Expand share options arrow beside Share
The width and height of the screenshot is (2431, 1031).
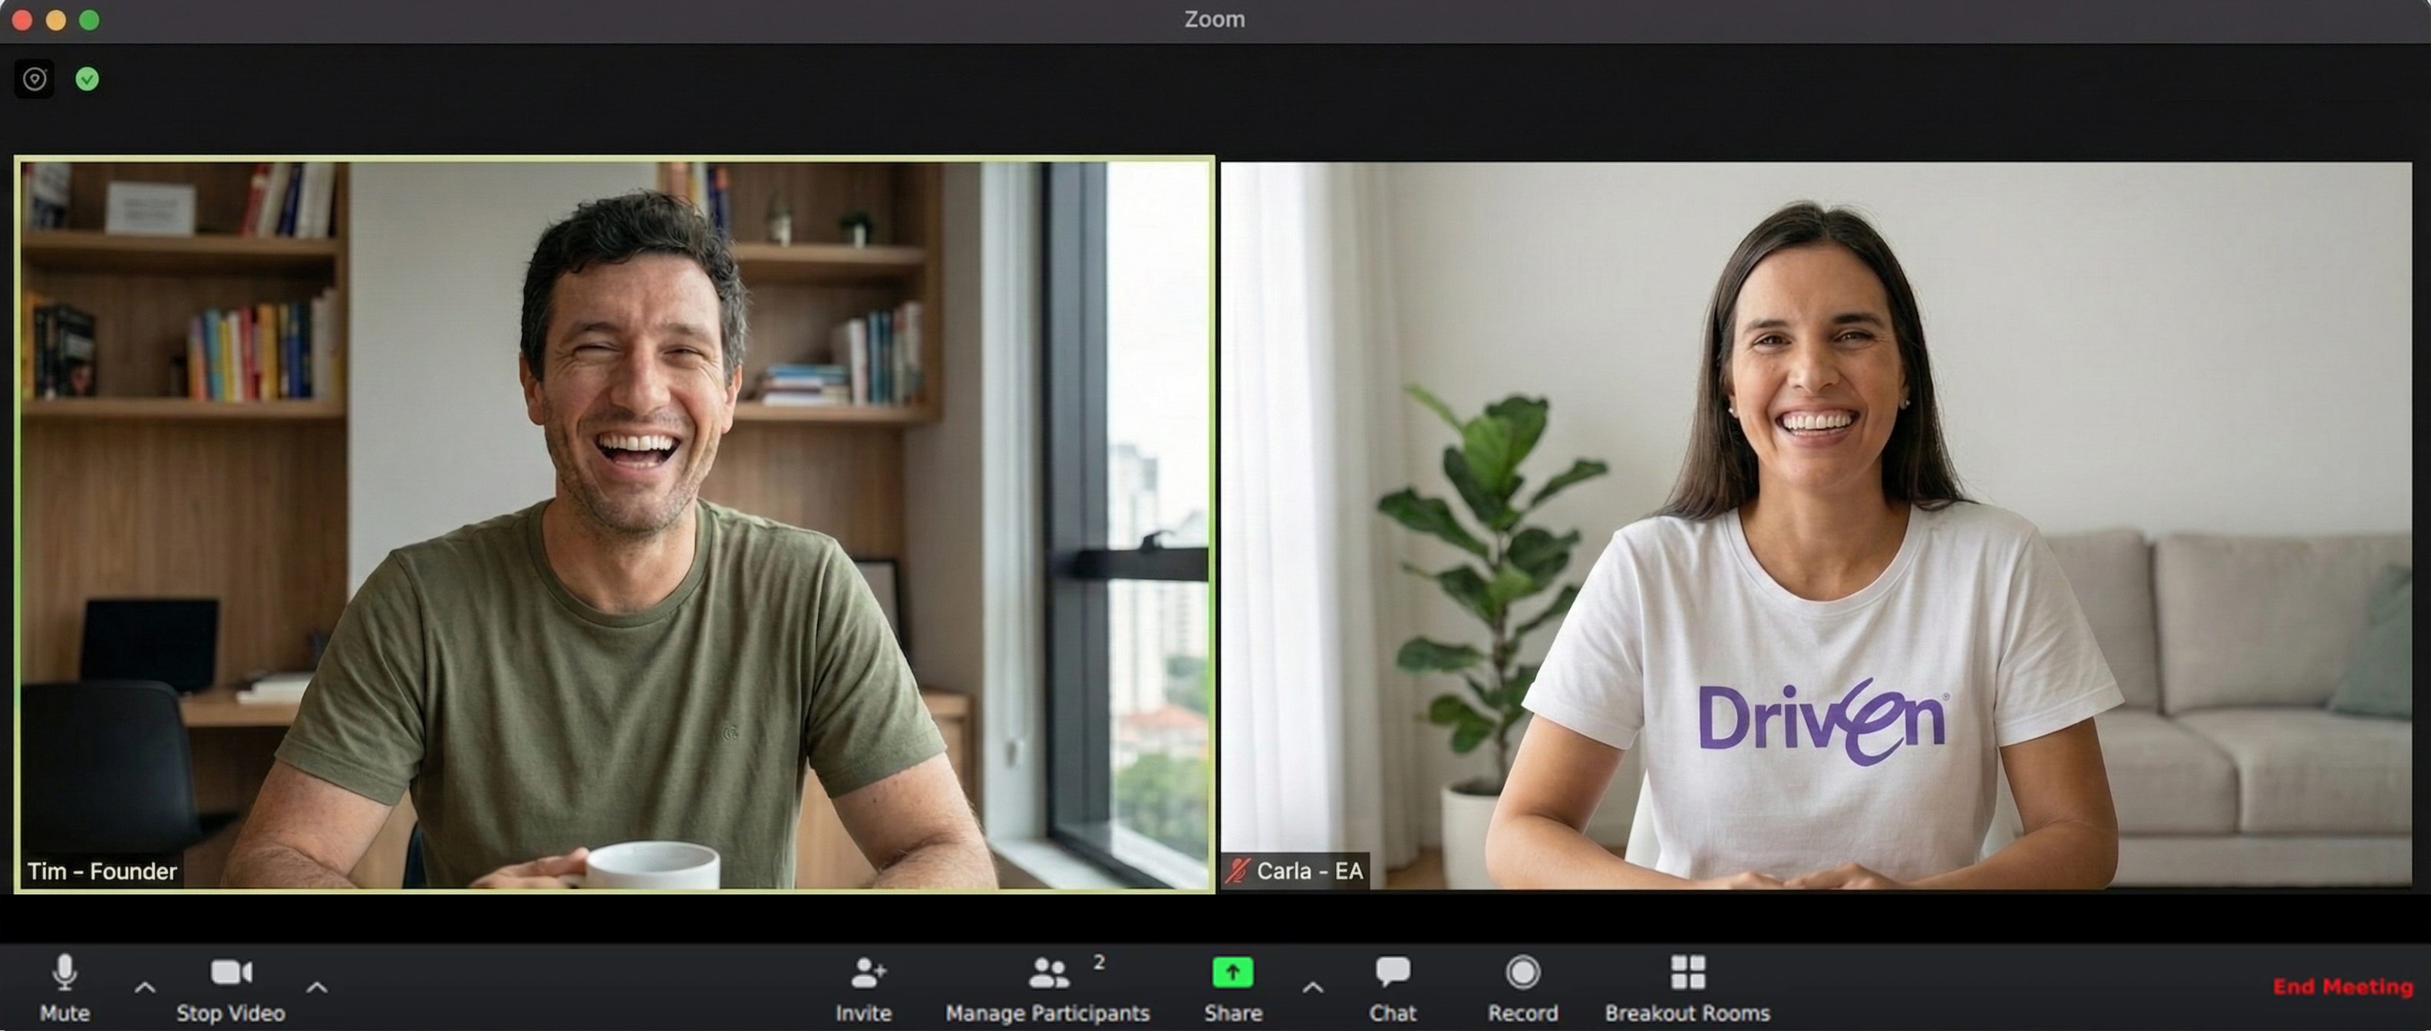click(x=1313, y=987)
